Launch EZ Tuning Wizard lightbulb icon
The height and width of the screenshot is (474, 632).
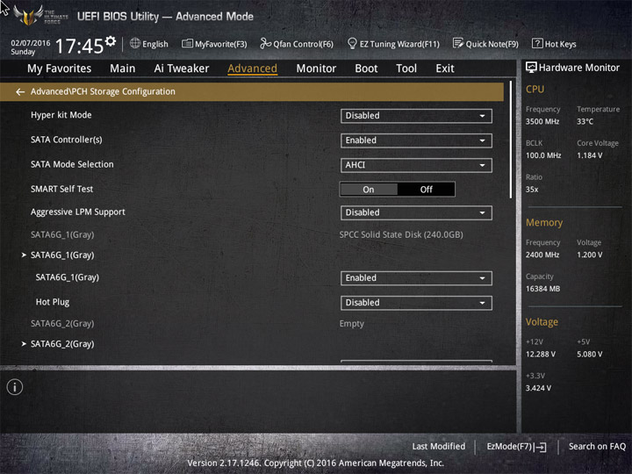tap(352, 43)
